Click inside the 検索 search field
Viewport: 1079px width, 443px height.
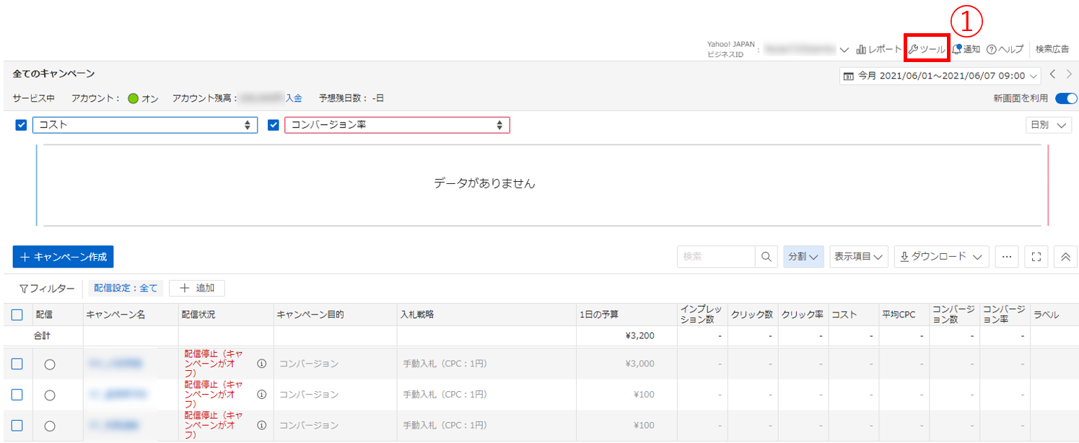click(x=715, y=256)
